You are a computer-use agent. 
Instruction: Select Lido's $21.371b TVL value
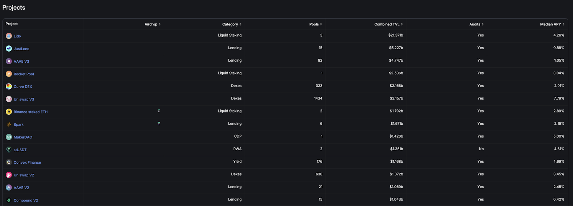(x=396, y=35)
